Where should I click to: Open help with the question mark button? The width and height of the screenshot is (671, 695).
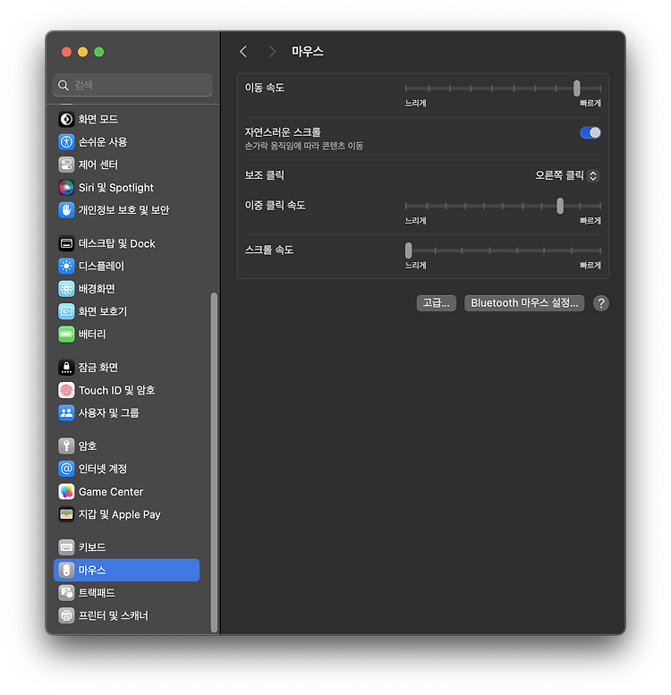tap(601, 303)
